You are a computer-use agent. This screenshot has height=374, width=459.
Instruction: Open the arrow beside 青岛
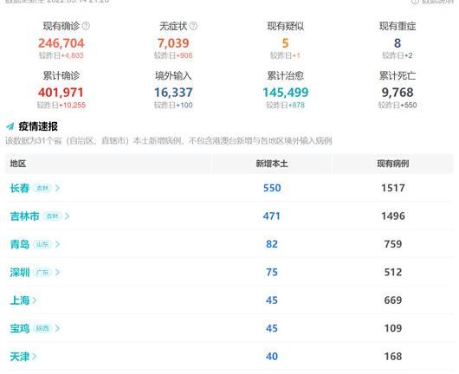(x=57, y=244)
